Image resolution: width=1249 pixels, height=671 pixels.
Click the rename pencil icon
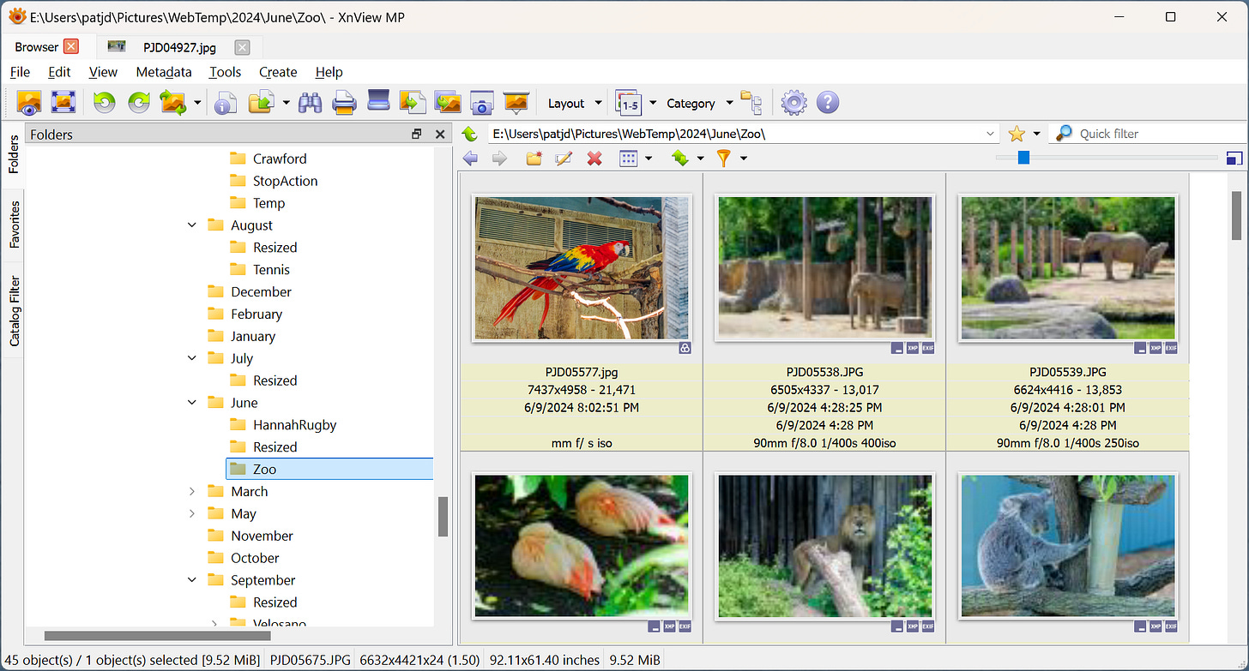pos(564,158)
